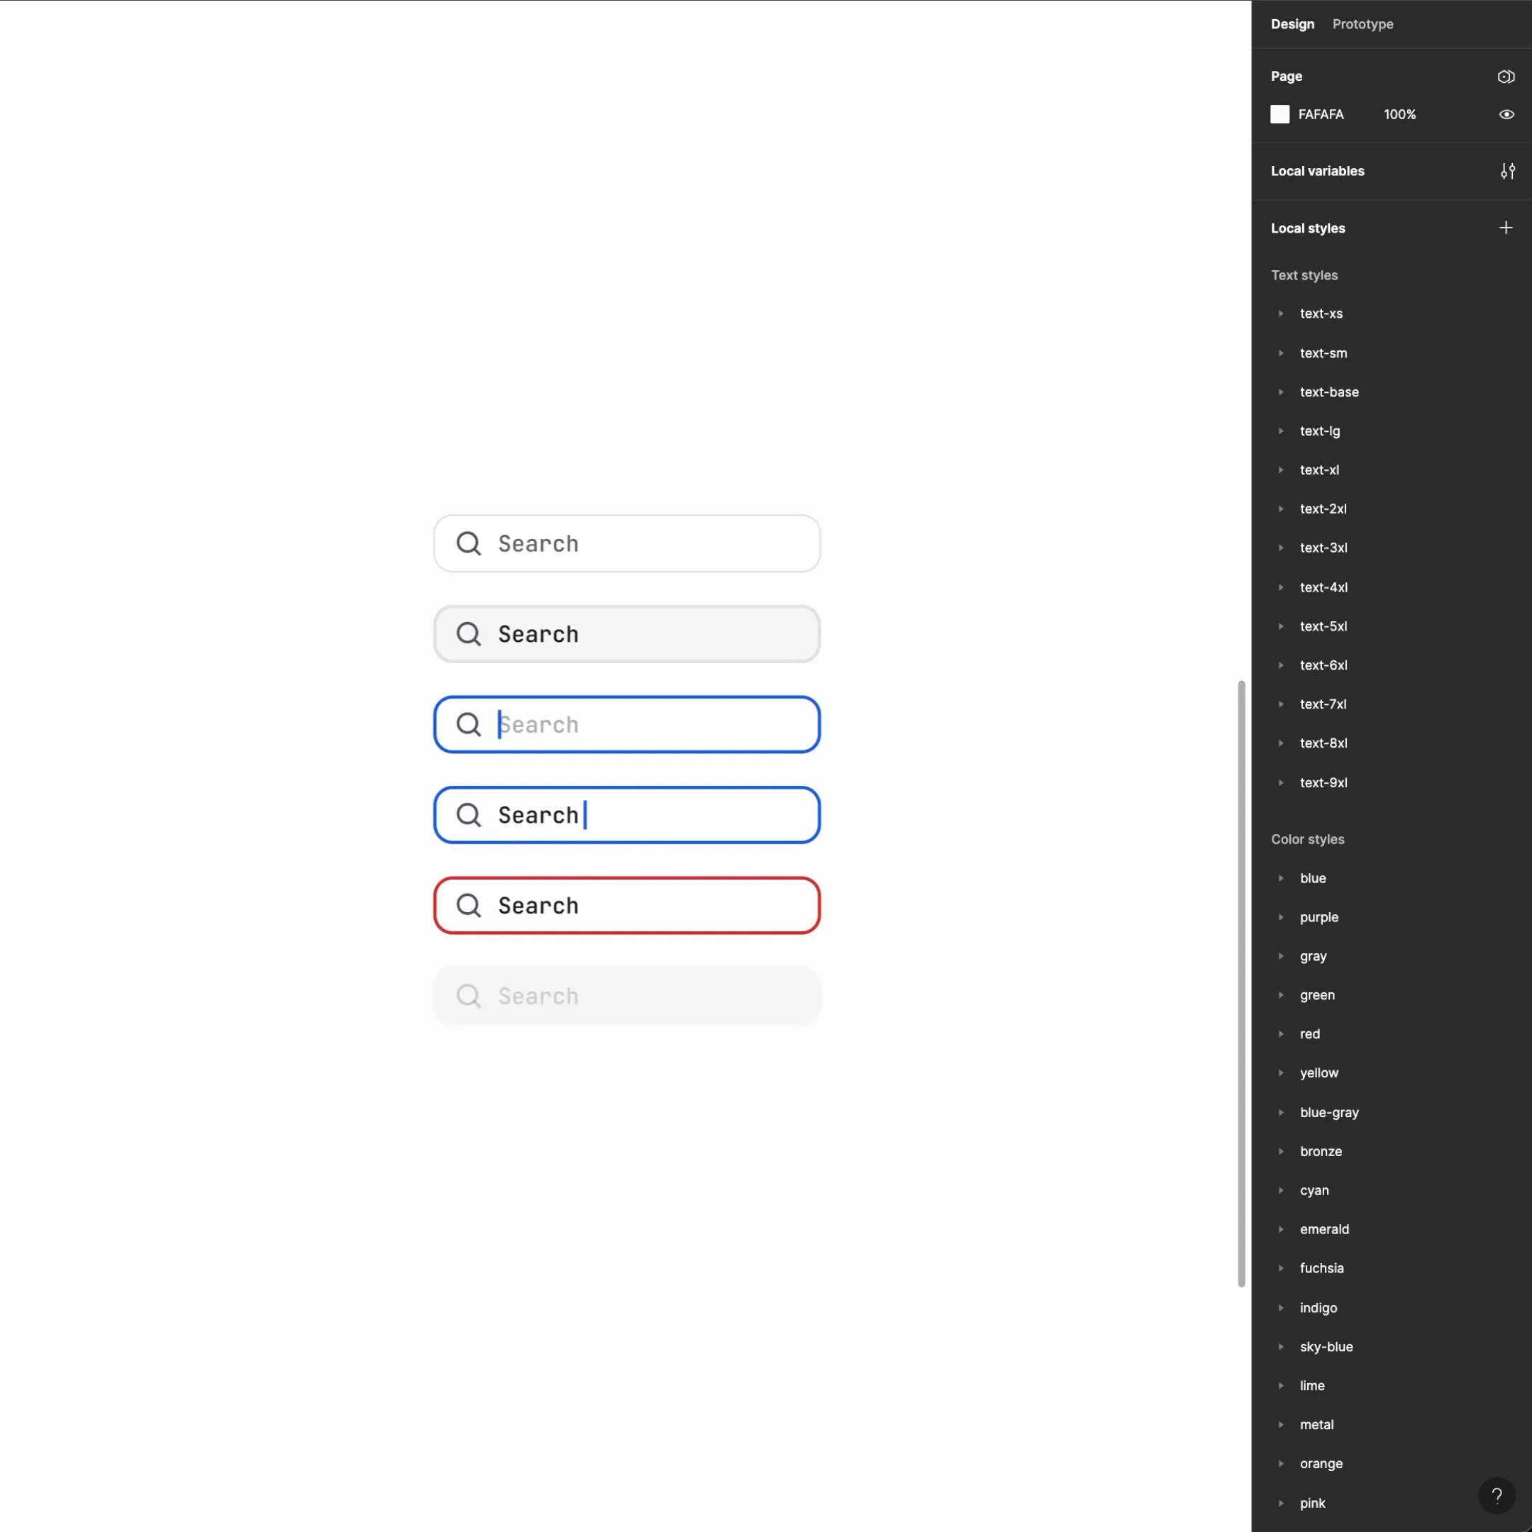This screenshot has width=1532, height=1532.
Task: Expand the text-lg style group
Action: pos(1281,431)
